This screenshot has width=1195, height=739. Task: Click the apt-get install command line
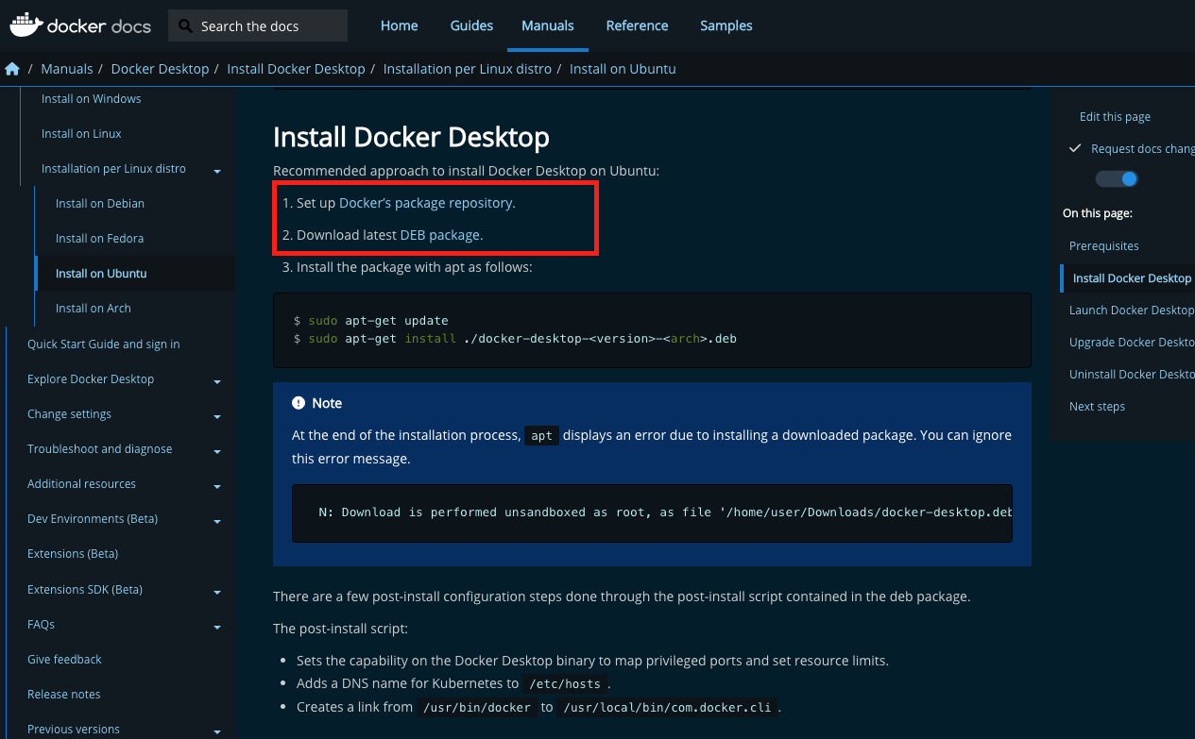click(x=515, y=338)
